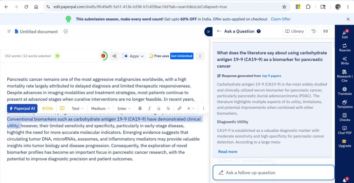Claim Offer link in promo banner
Image resolution: width=354 pixels, height=183 pixels.
point(281,19)
